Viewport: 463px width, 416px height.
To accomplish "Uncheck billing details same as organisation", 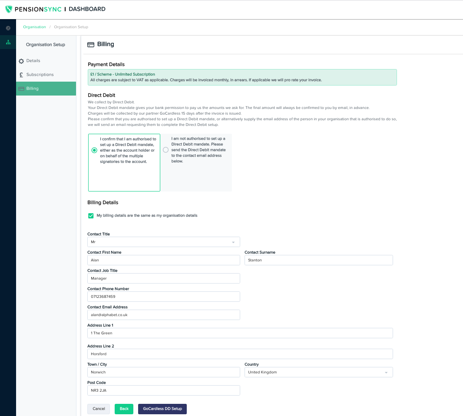I will pos(91,216).
